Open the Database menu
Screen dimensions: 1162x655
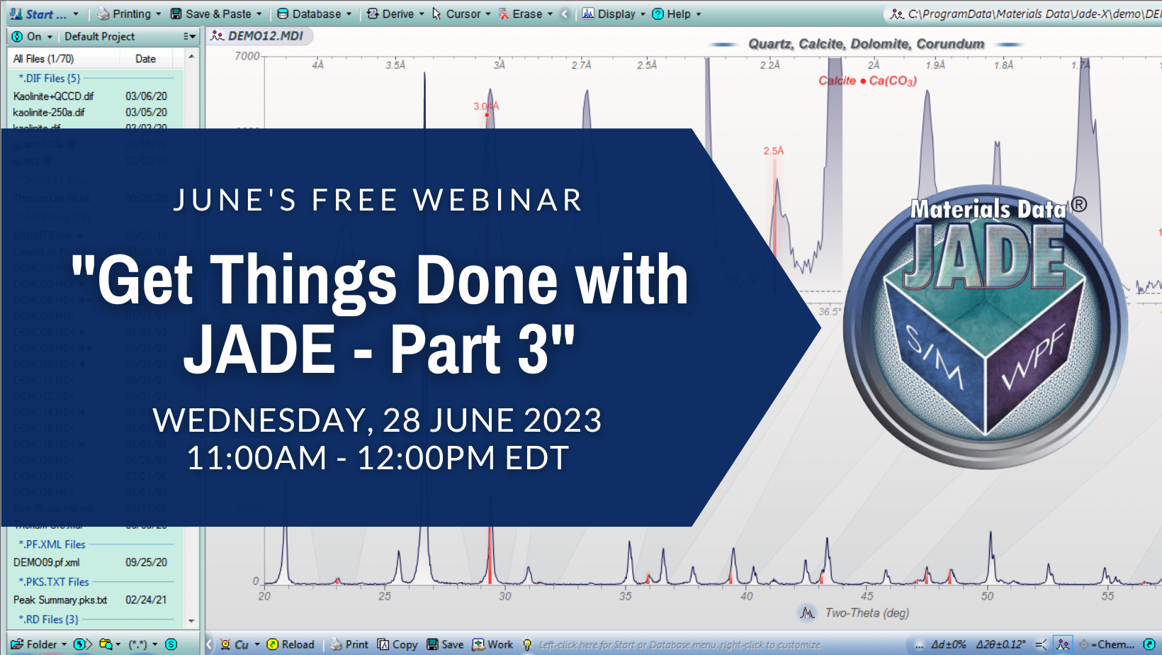(314, 14)
